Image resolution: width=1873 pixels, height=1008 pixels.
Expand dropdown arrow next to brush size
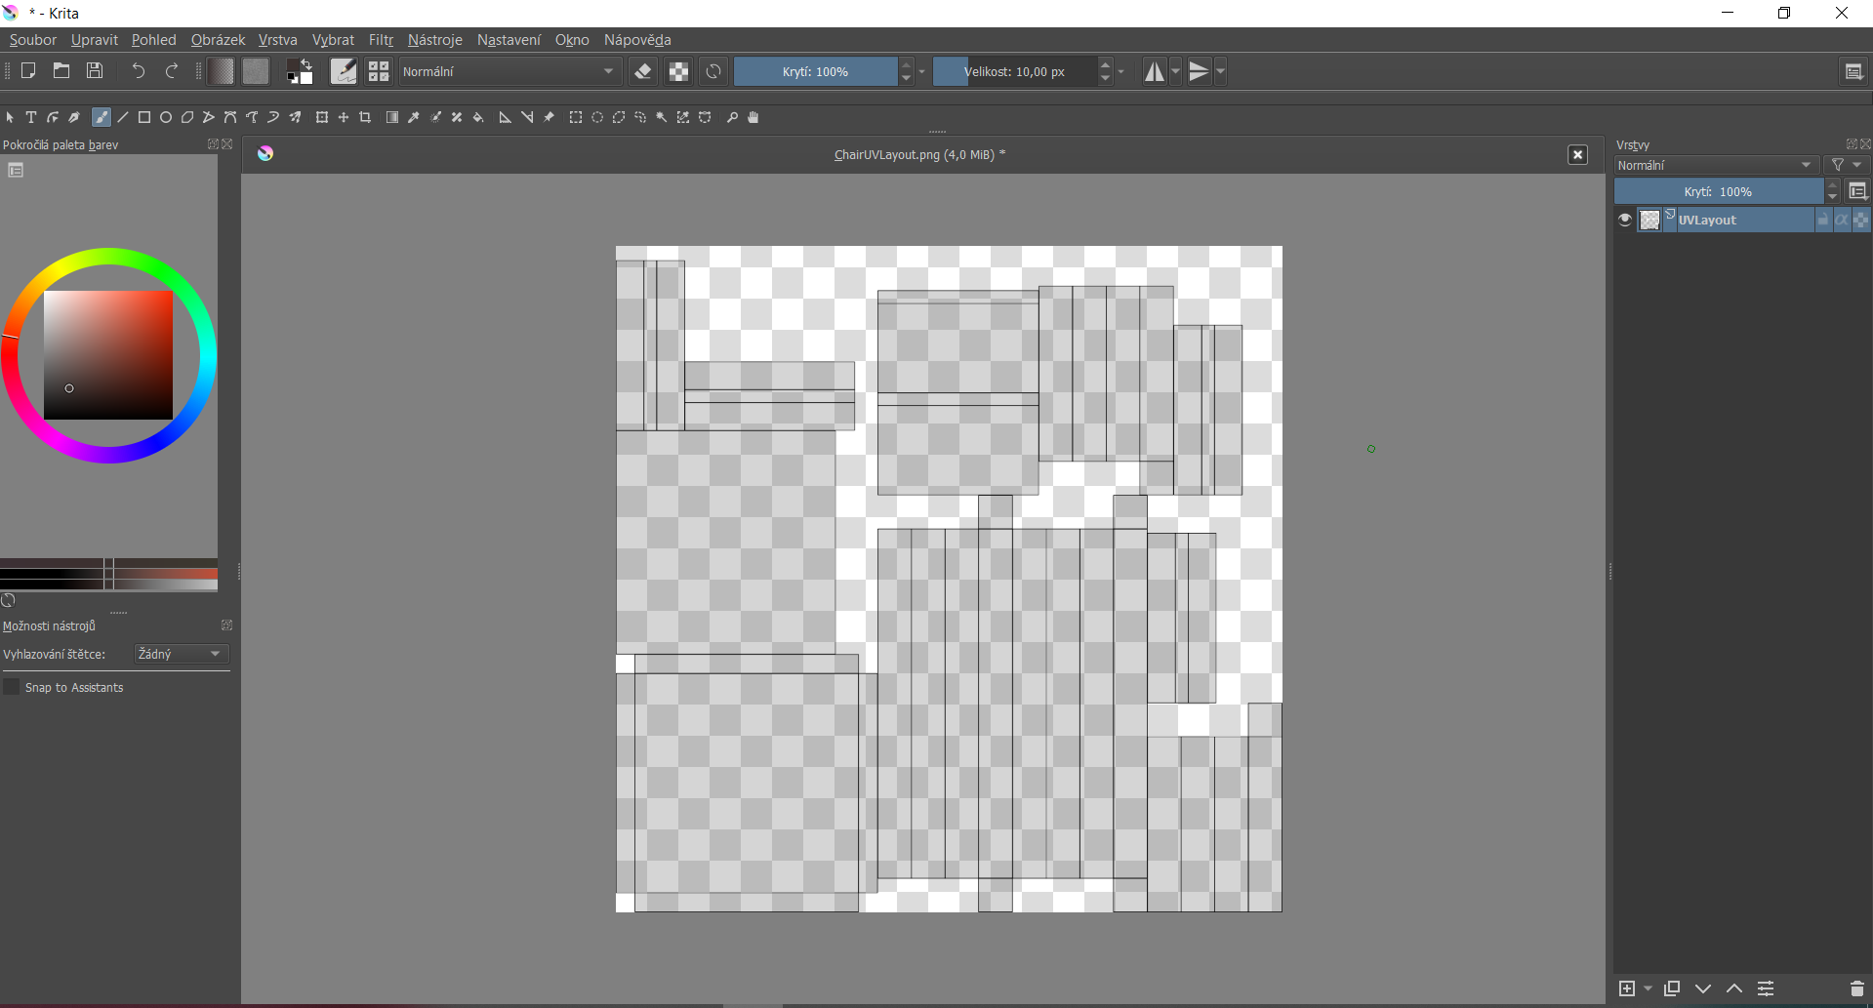(1120, 71)
